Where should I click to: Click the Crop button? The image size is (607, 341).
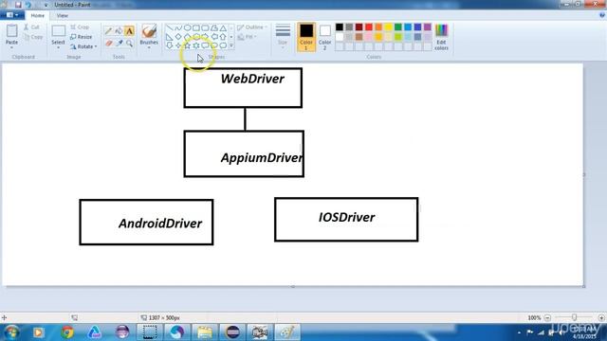point(80,27)
